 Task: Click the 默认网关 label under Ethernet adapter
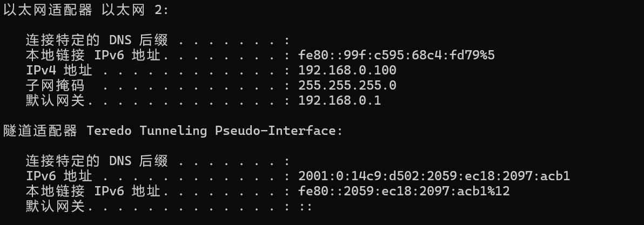click(x=55, y=100)
